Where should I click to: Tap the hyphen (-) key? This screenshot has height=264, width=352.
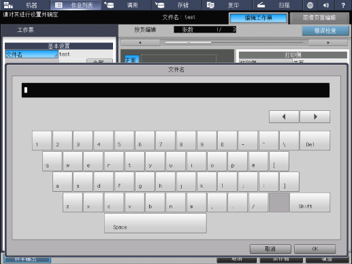[248, 140]
